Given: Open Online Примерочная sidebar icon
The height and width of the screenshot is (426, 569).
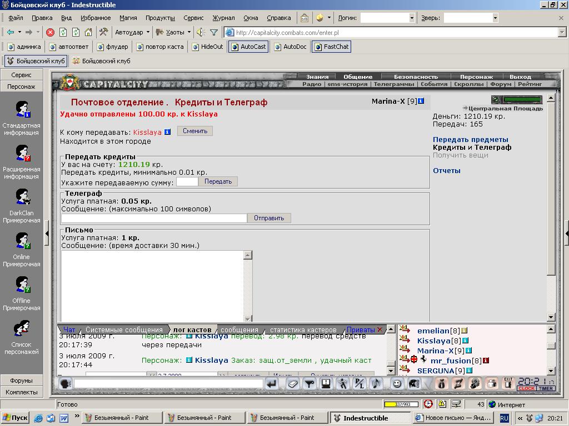Looking at the screenshot, I should click(x=22, y=241).
